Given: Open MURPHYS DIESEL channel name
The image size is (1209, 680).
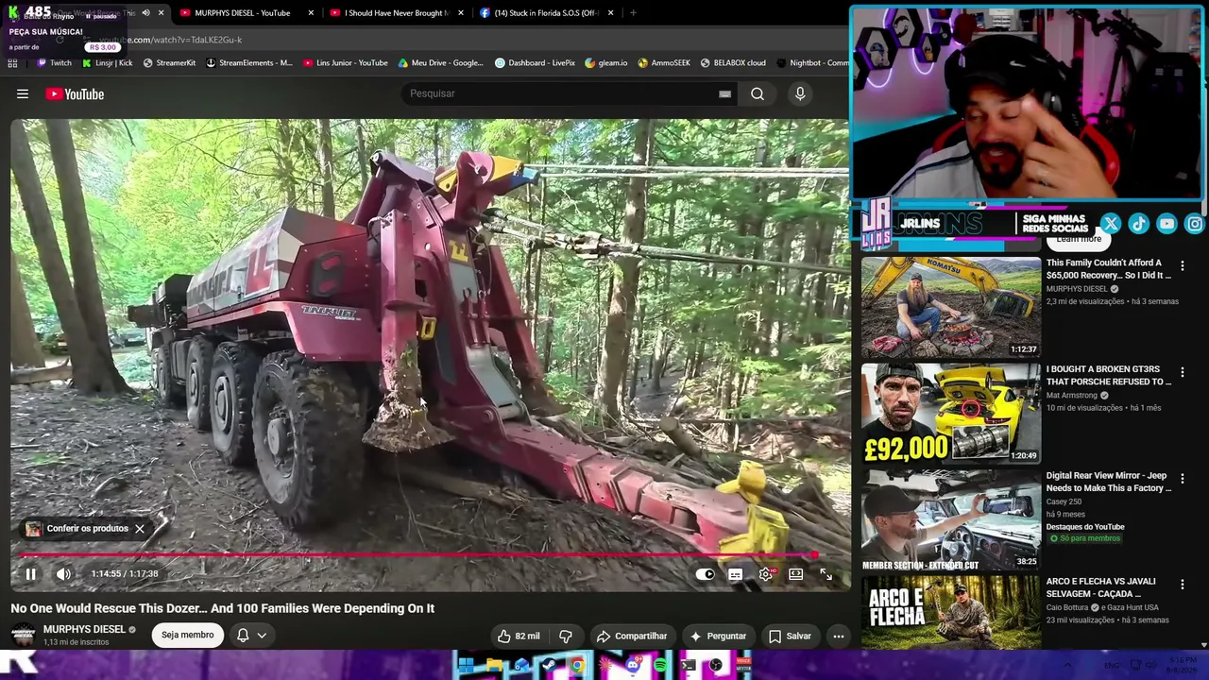Looking at the screenshot, I should (84, 629).
